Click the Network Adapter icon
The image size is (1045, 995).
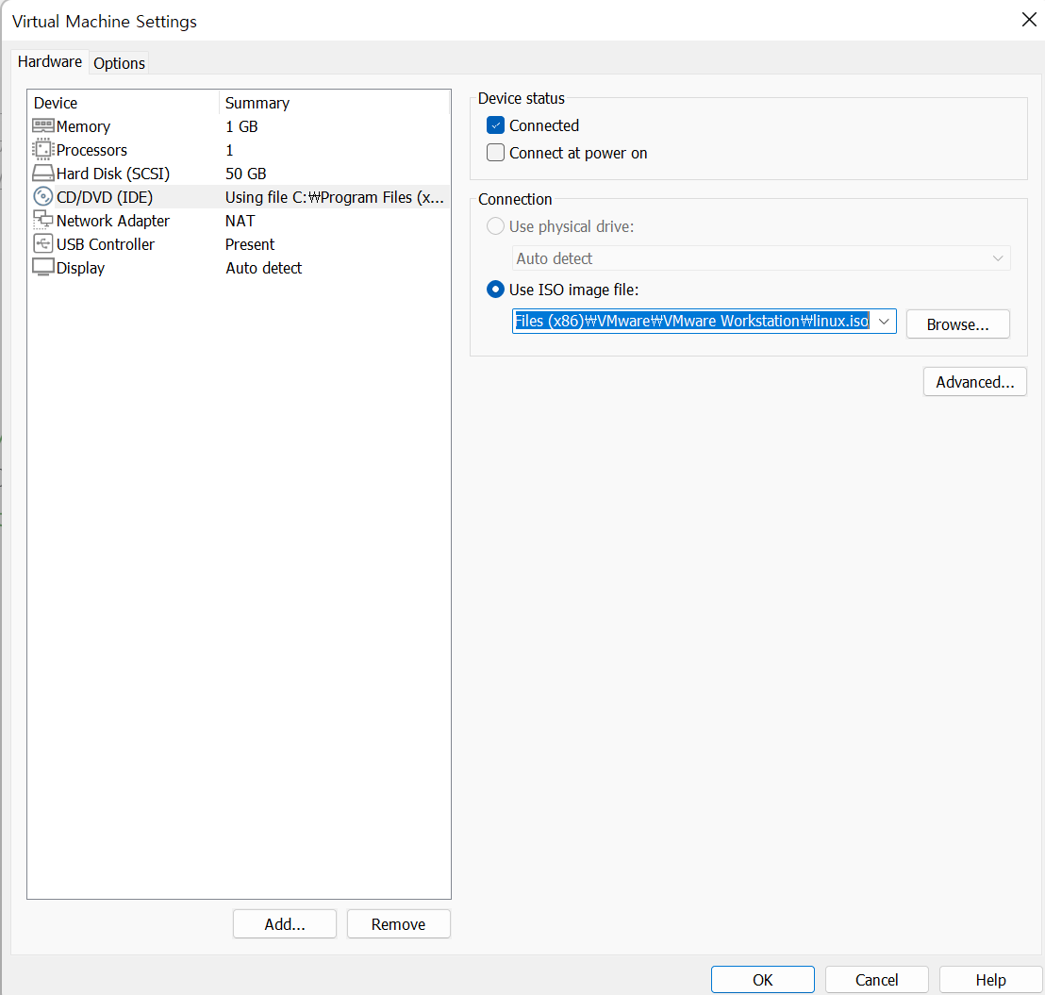click(x=43, y=220)
